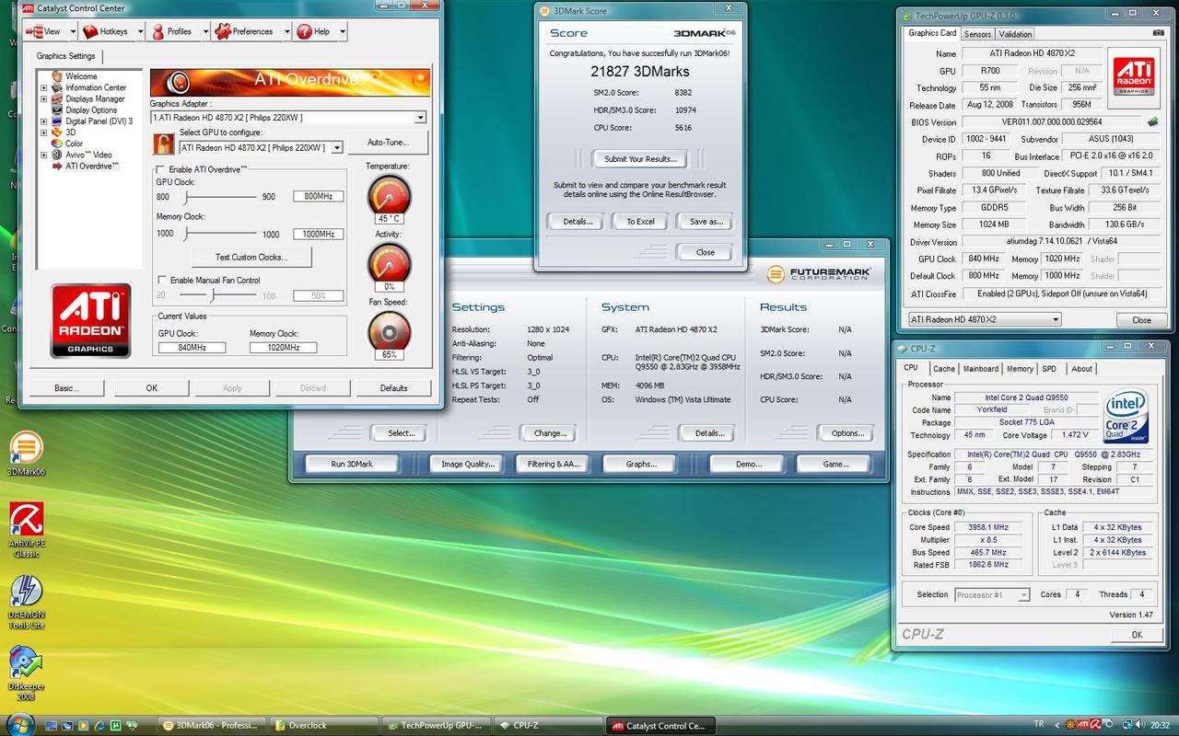
Task: Click Submit Your Results button
Action: point(640,158)
